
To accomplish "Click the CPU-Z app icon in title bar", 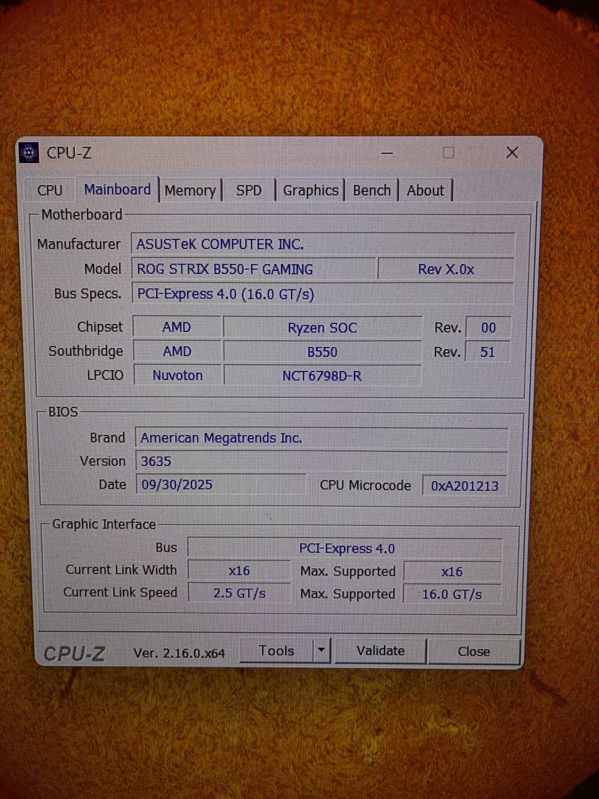I will tap(29, 152).
